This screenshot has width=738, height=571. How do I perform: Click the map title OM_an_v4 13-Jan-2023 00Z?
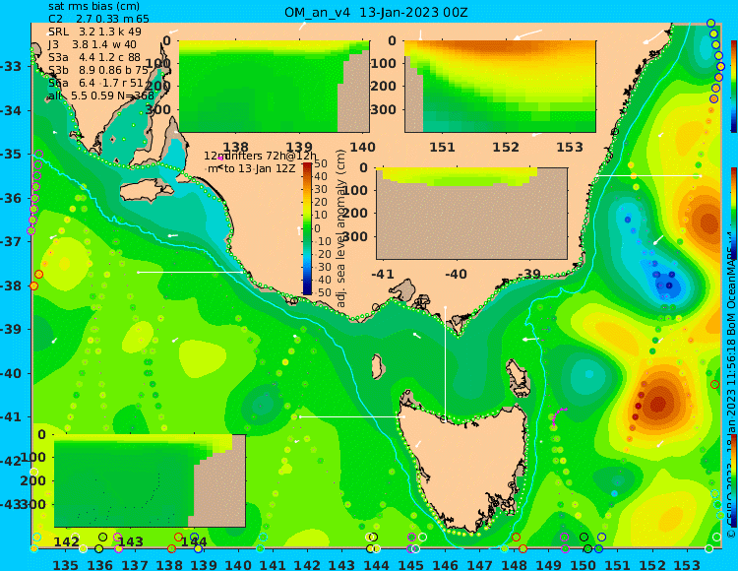click(376, 12)
